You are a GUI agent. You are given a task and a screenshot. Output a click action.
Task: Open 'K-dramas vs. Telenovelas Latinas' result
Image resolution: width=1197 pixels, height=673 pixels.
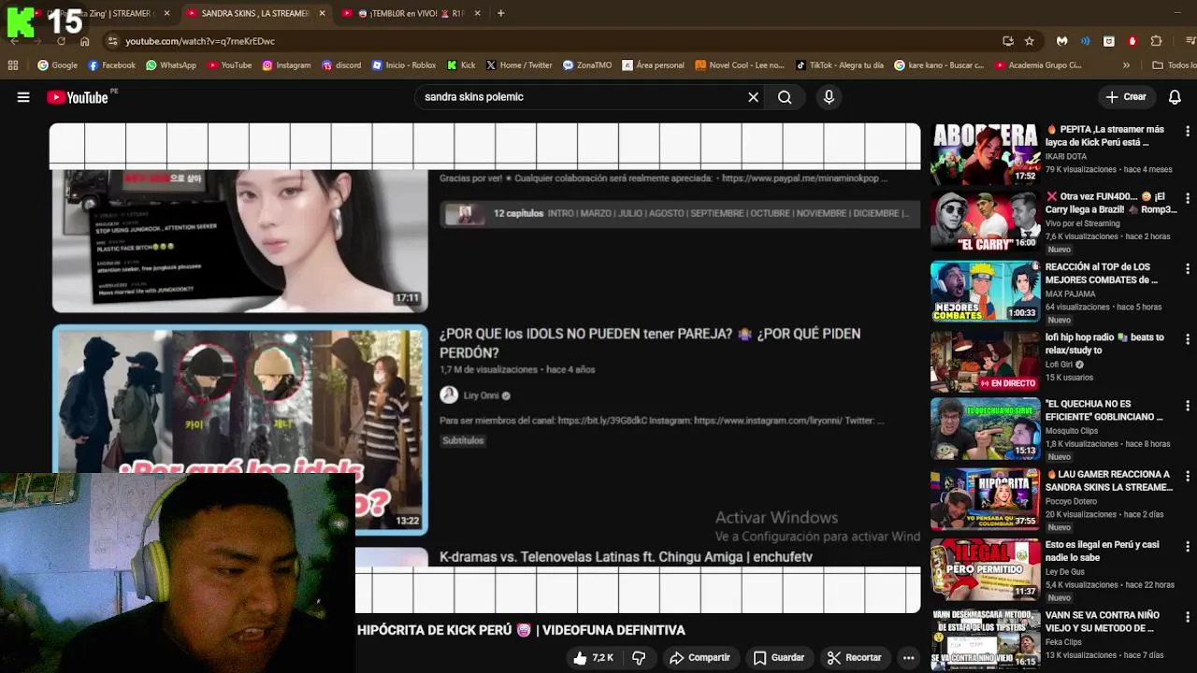pyautogui.click(x=626, y=557)
